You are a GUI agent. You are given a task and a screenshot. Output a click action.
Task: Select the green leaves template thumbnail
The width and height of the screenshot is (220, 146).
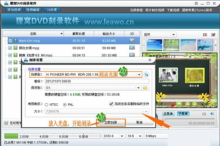click(x=171, y=45)
